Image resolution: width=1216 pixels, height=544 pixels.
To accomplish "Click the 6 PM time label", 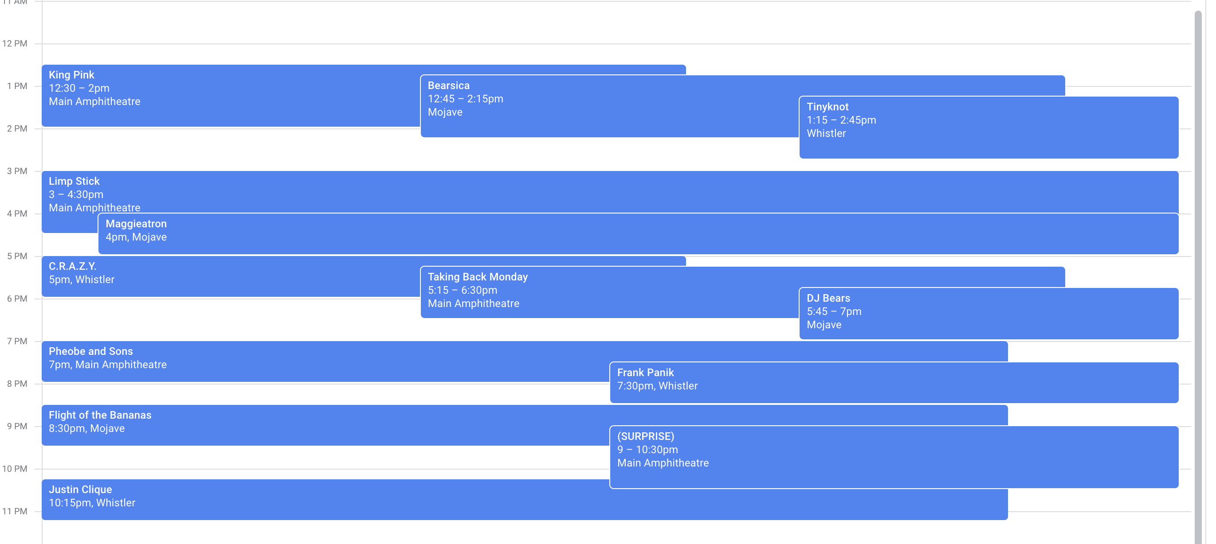I will (17, 299).
